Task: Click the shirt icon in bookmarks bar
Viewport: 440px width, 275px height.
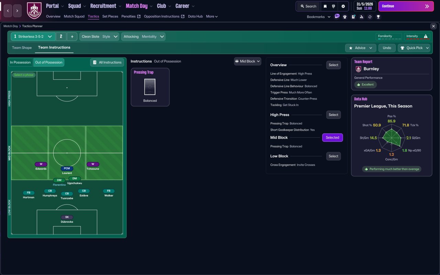Action: coord(345,16)
